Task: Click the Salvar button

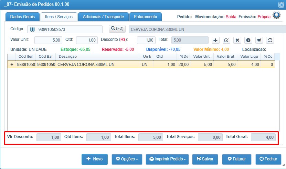Action: point(205,159)
